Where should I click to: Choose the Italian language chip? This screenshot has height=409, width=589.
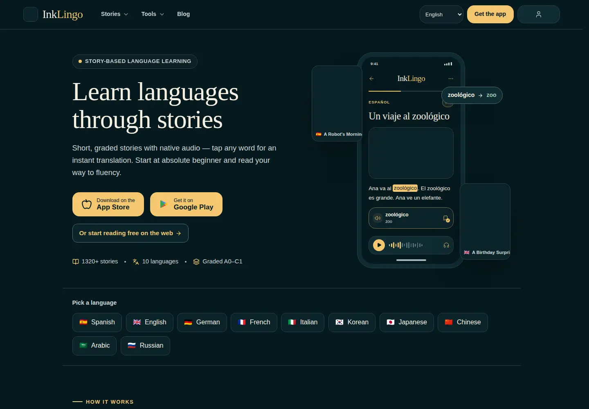[x=303, y=322]
